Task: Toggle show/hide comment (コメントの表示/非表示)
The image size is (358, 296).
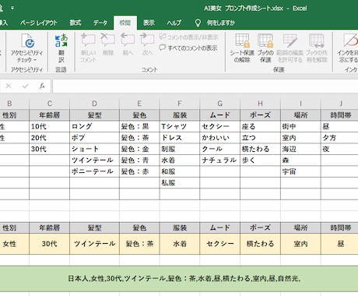Action: tap(189, 37)
